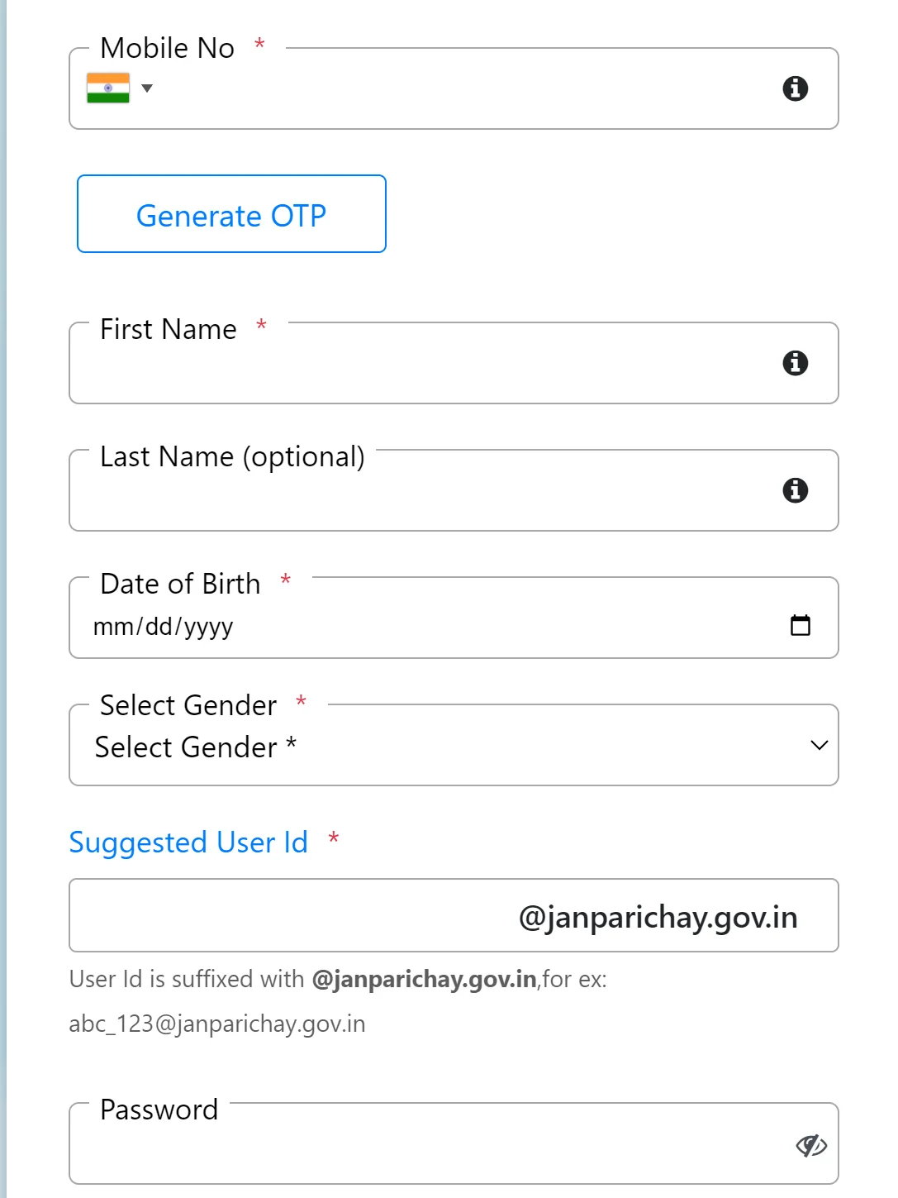Screen dimensions: 898x1198
Task: Focus the Suggested User Id input box
Action: click(x=289, y=916)
